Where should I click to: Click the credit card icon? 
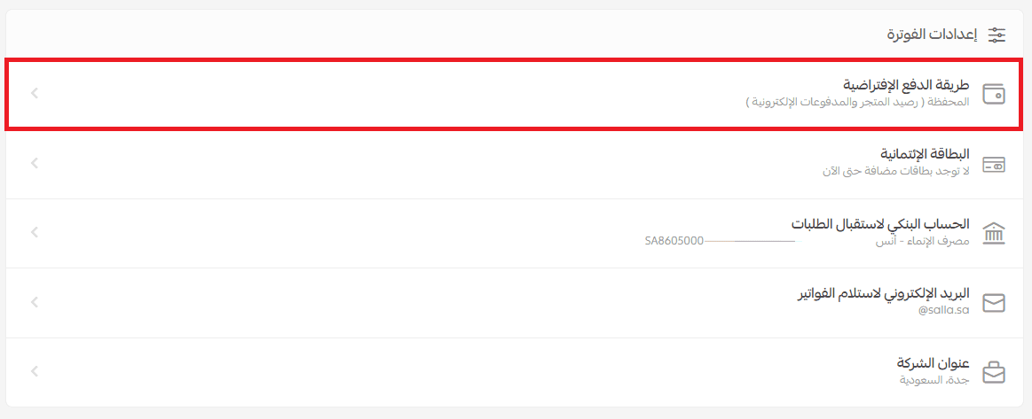pos(994,164)
